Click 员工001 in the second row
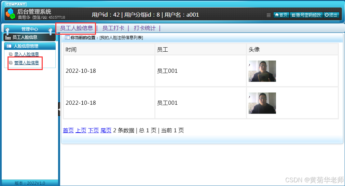Screen dimensions: 345x186 tap(167, 103)
